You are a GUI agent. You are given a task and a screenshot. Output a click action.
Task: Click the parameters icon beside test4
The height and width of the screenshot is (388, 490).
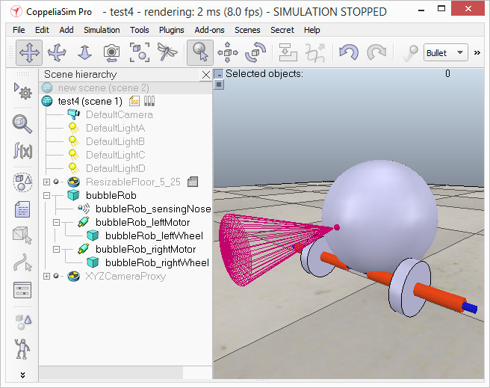pos(149,101)
